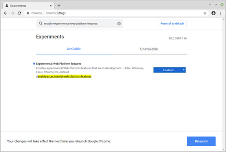
Task: Open the Enabled dropdown for Web Platform features
Action: pos(169,70)
